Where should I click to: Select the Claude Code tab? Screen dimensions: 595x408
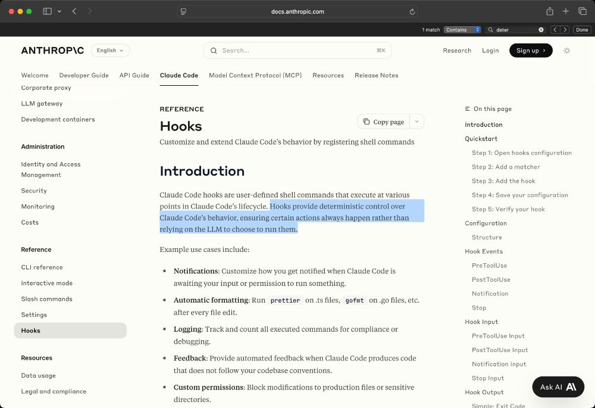(179, 75)
